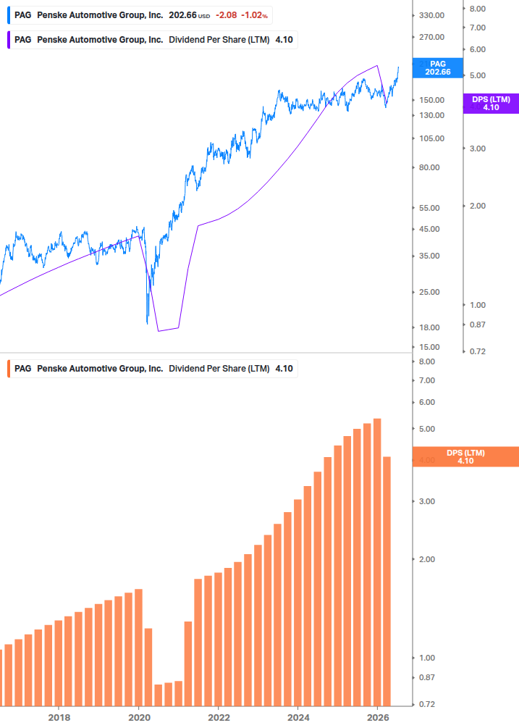
Task: Click the blue color bar beside the PAG price legend
Action: point(9,15)
